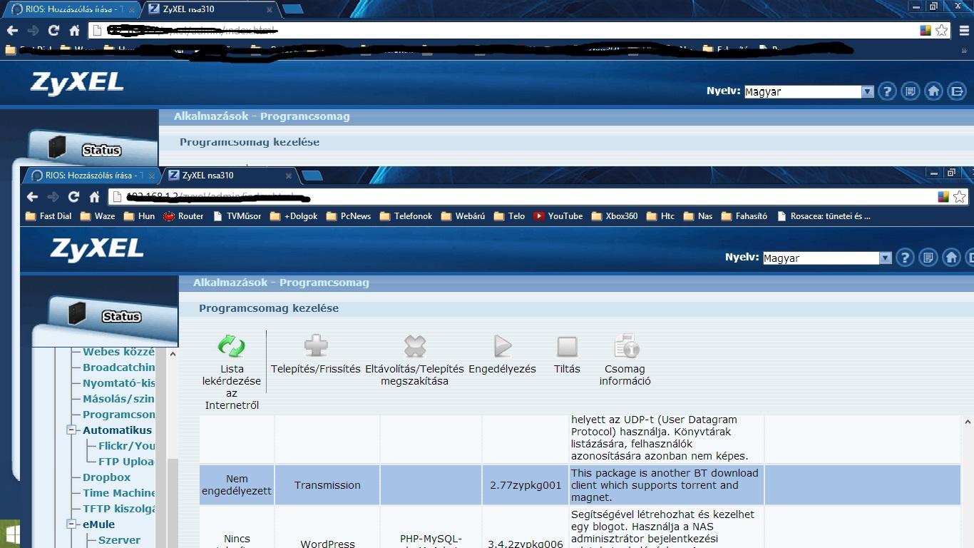The image size is (974, 548).
Task: Click the notes page icon in front ZyXEL header
Action: (x=928, y=258)
